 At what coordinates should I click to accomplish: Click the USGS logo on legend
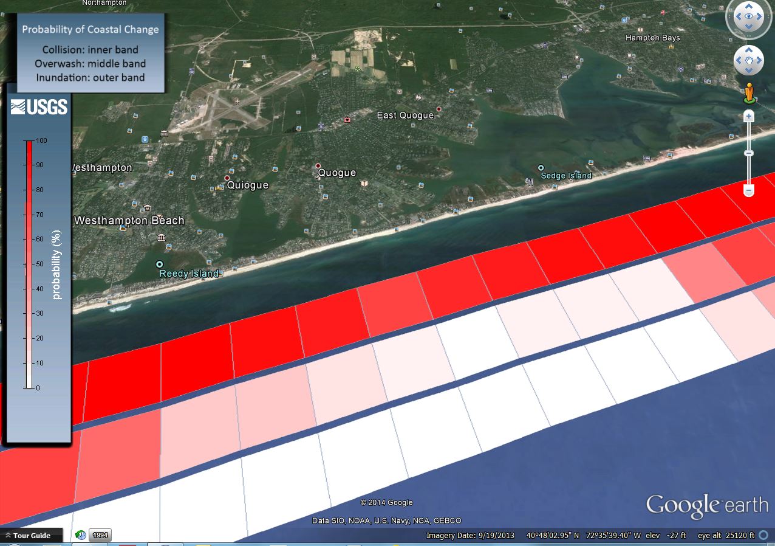pos(39,107)
